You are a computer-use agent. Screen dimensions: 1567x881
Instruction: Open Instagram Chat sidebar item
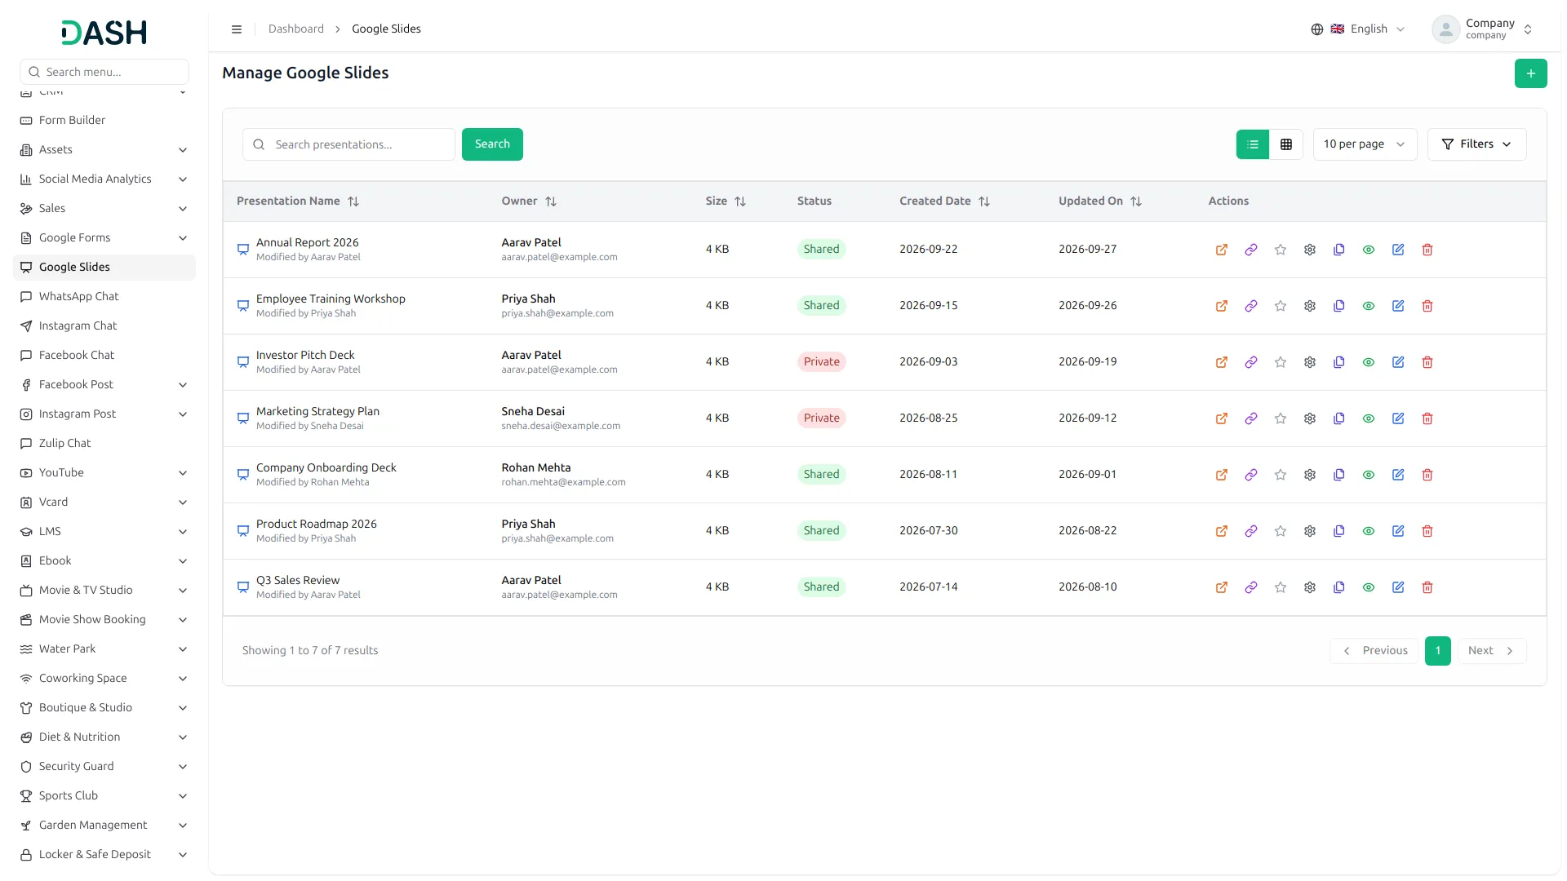104,326
